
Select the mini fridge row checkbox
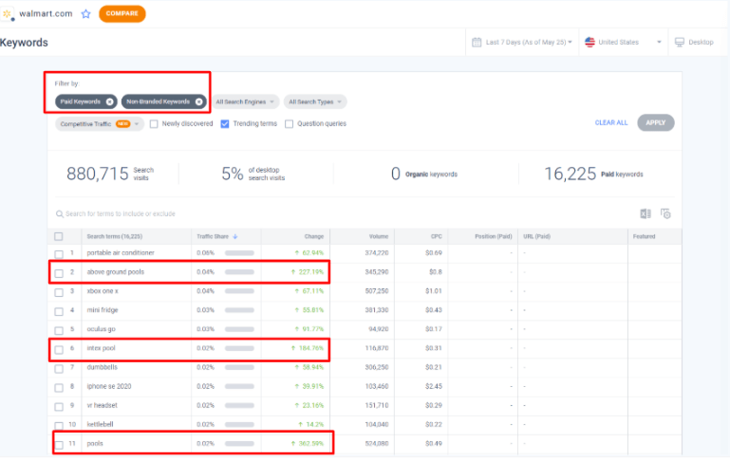[x=59, y=312]
